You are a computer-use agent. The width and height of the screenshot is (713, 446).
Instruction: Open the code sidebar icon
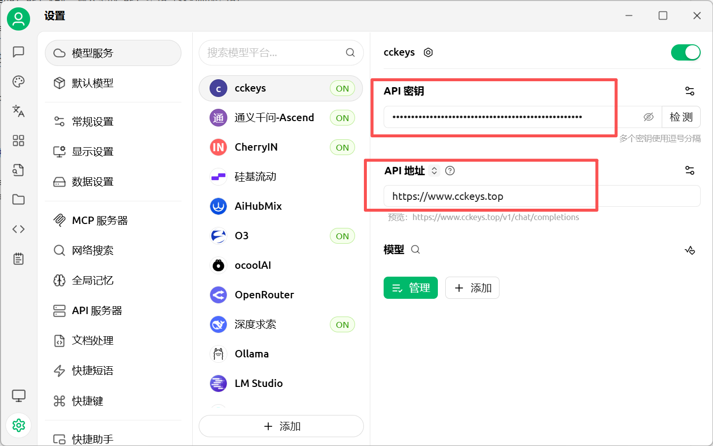pyautogui.click(x=18, y=228)
